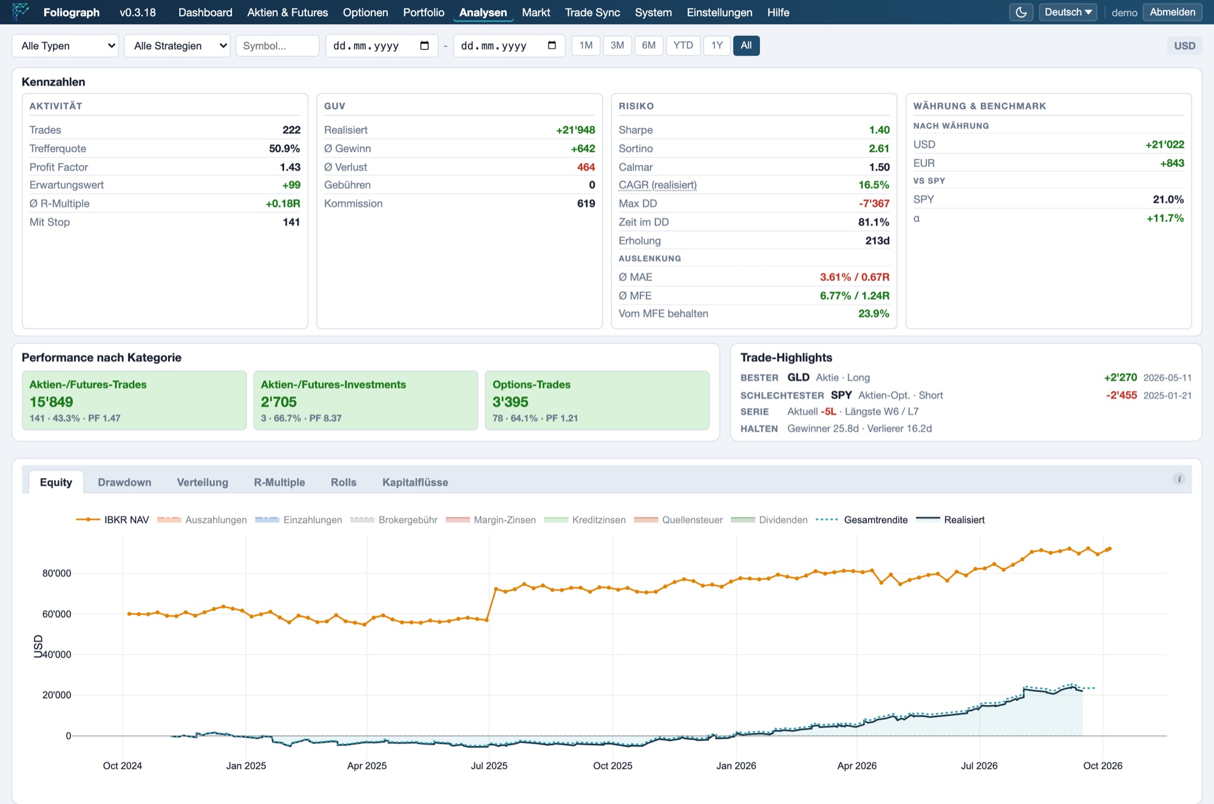Open the R-Multiple tab
Screen dimensions: 1214x804
point(279,482)
